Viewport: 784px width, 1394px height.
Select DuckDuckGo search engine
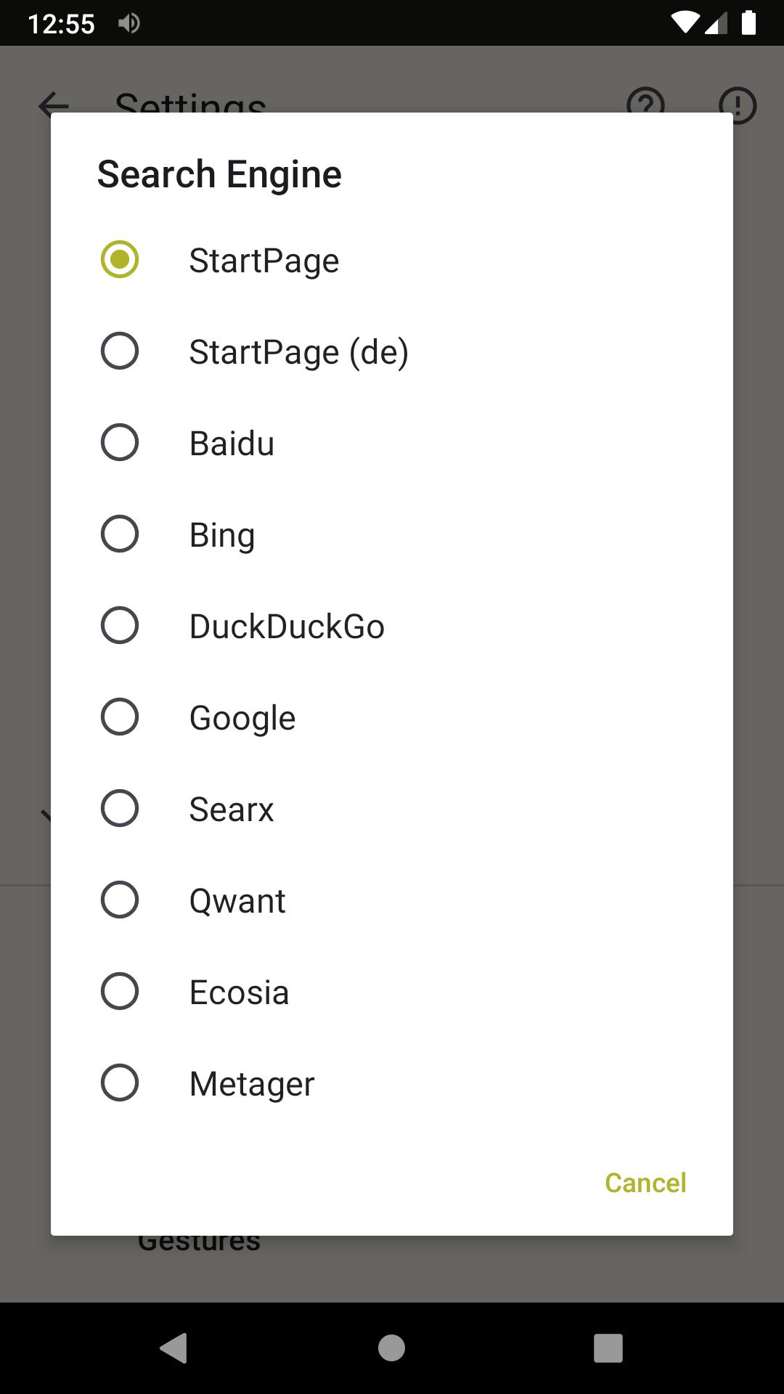pyautogui.click(x=120, y=626)
